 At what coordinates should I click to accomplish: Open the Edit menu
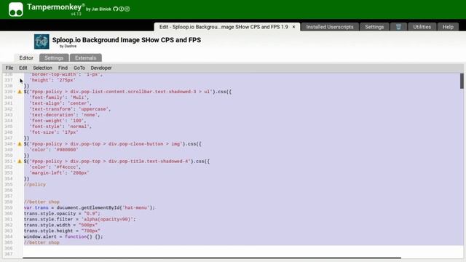tap(23, 68)
